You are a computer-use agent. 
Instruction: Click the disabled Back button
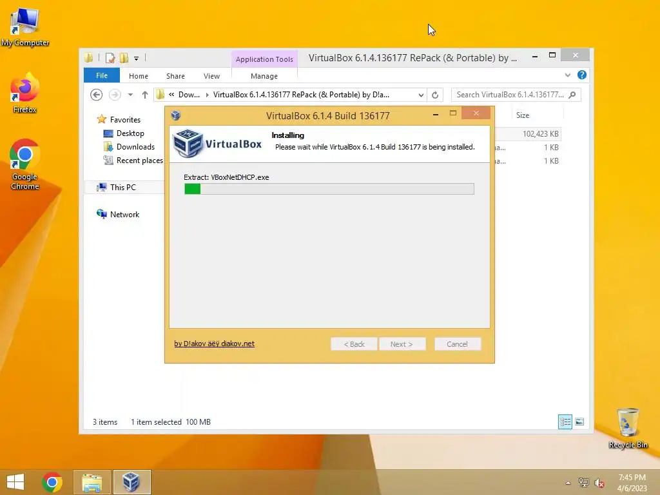(354, 344)
